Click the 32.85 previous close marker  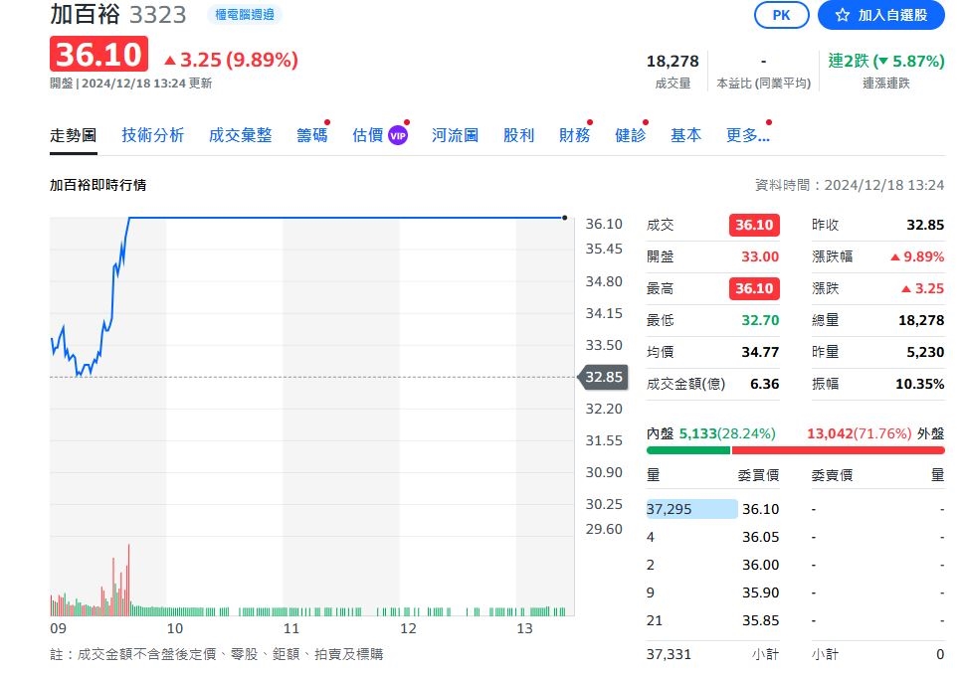click(x=601, y=377)
